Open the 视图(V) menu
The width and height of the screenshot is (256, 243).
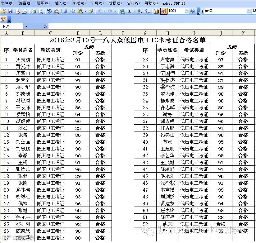[43, 3]
